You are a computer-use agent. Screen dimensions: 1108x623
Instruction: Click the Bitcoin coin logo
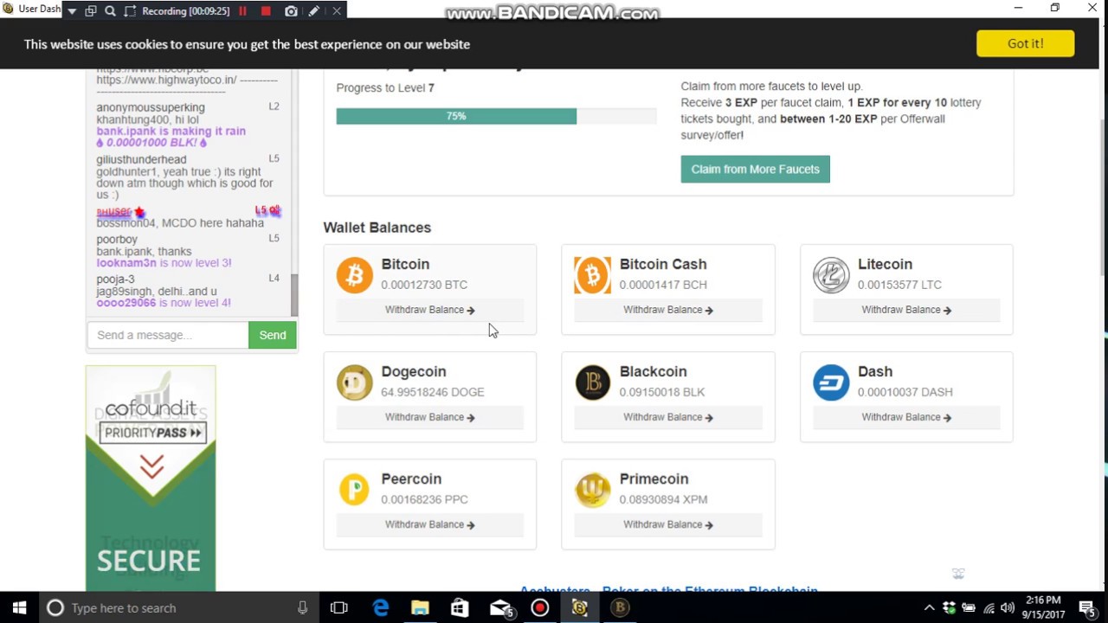point(354,275)
